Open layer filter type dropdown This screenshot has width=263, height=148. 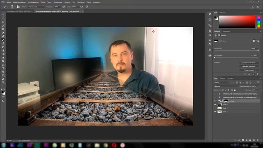pyautogui.click(x=222, y=83)
